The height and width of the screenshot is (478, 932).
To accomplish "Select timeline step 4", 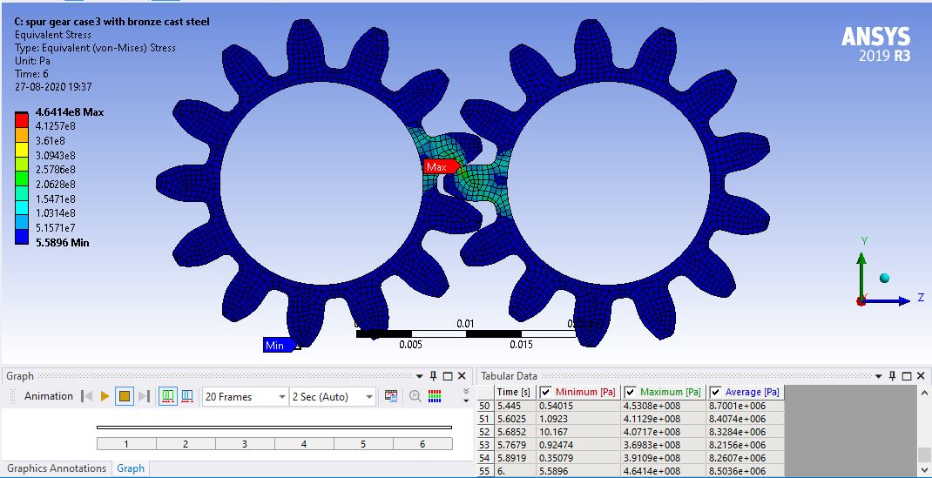I will (x=304, y=444).
